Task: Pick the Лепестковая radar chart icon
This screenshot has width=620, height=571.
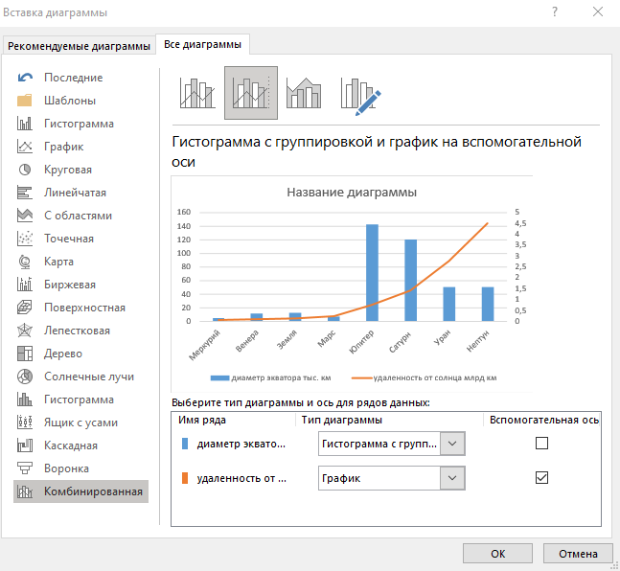Action: coord(26,331)
